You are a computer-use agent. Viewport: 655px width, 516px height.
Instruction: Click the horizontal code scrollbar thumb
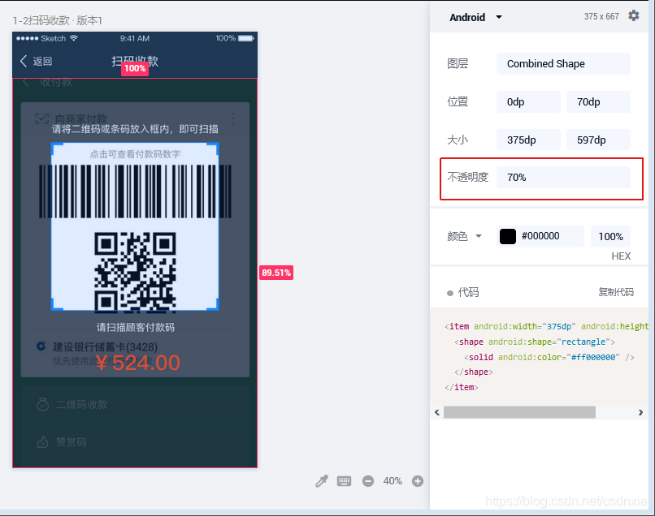(x=519, y=412)
